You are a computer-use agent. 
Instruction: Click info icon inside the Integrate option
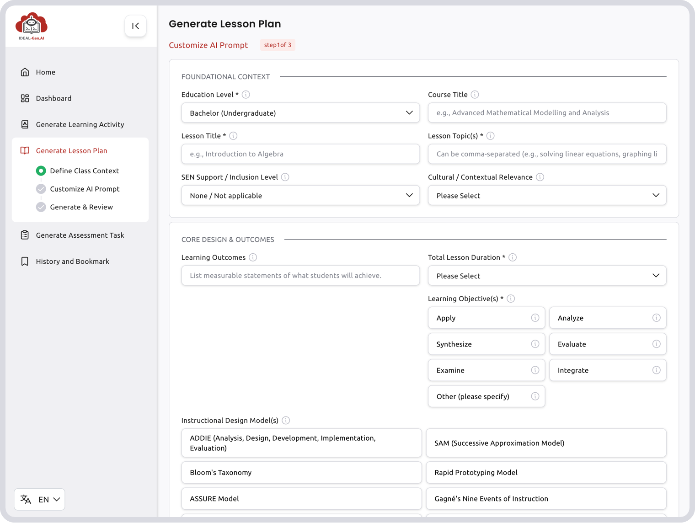[x=656, y=370]
